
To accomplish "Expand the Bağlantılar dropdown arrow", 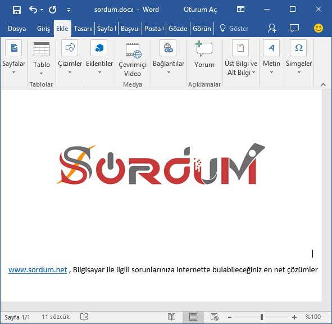I will [169, 73].
